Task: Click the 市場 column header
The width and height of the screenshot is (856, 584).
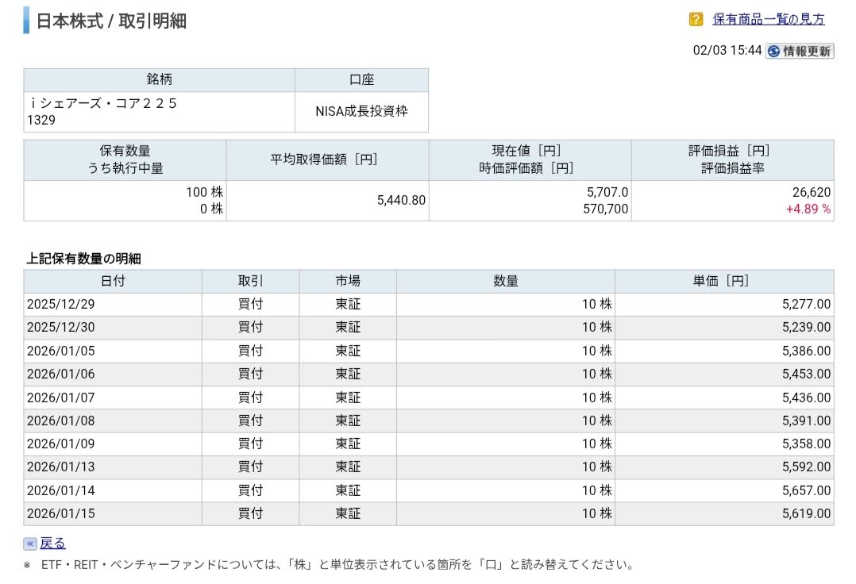Action: pos(348,281)
